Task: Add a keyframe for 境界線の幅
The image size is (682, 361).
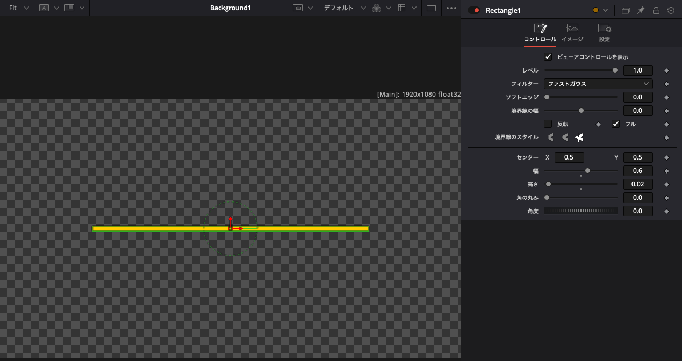Action: tap(666, 111)
